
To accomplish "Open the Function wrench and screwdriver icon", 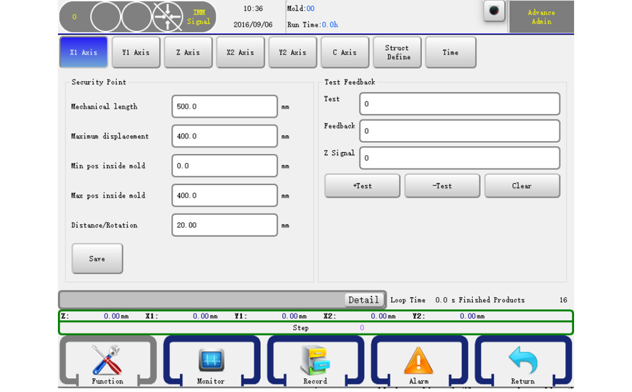I will pos(107,360).
